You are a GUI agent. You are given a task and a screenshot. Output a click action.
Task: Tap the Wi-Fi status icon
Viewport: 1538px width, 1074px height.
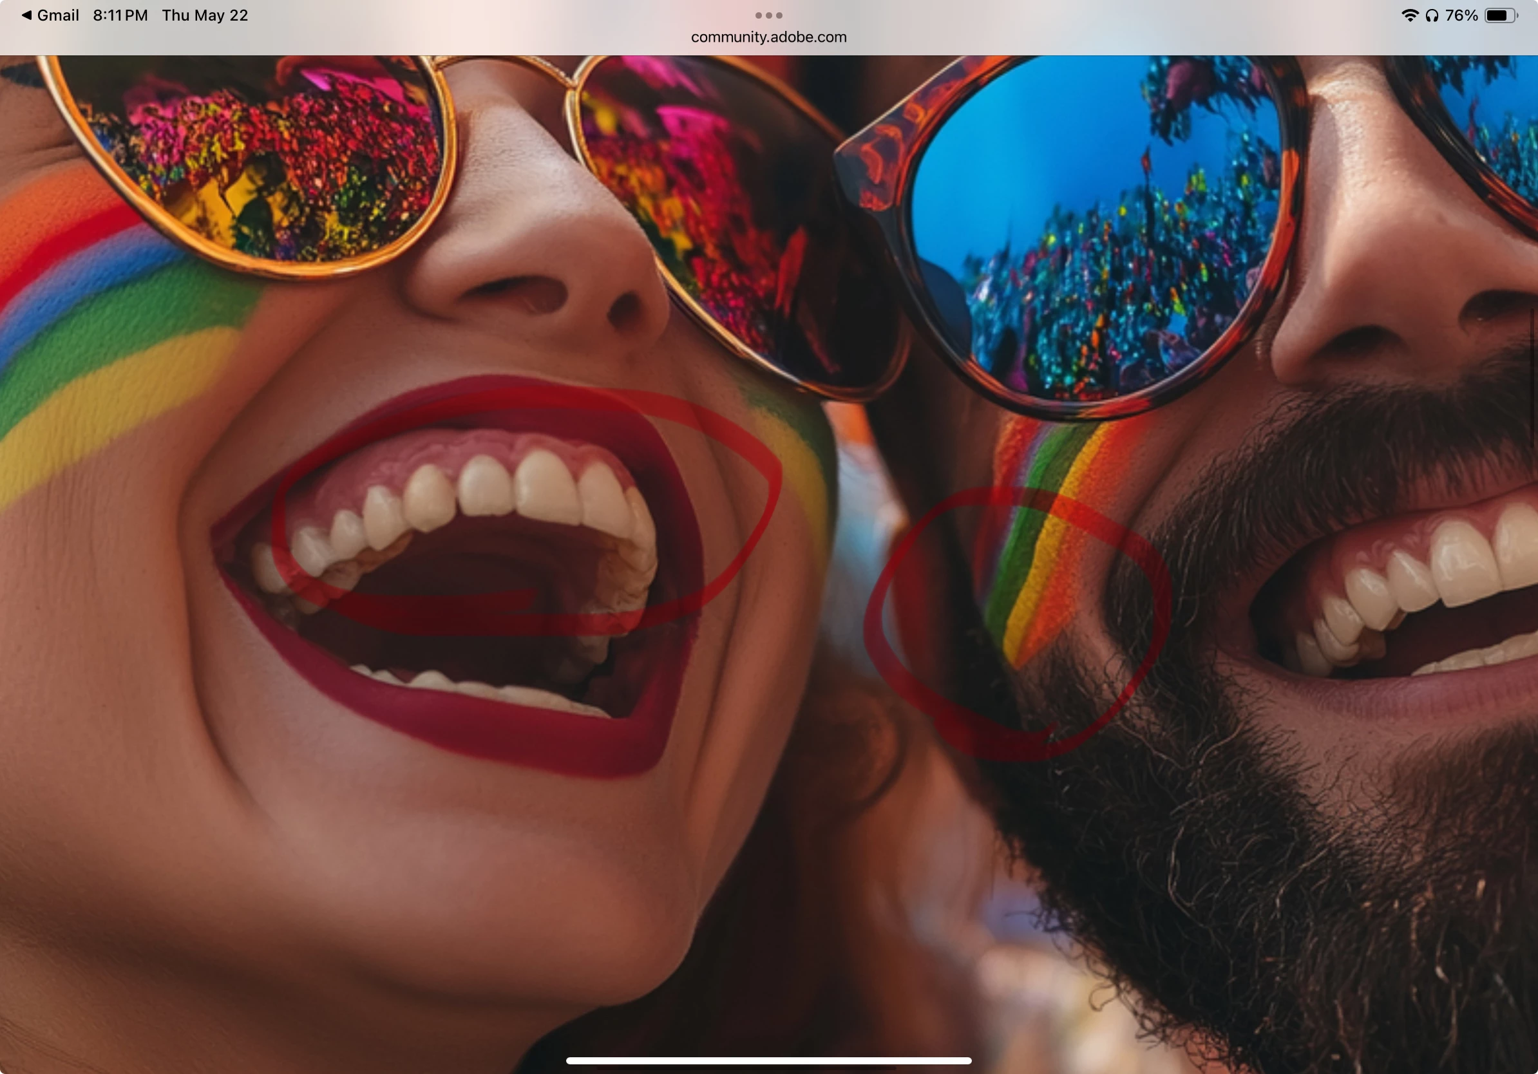pyautogui.click(x=1409, y=15)
